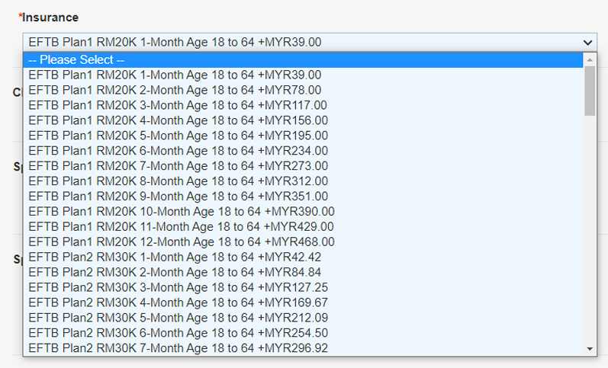Pick EFTB Plan1 RM20K 6-Month +MYR234.00

(178, 151)
